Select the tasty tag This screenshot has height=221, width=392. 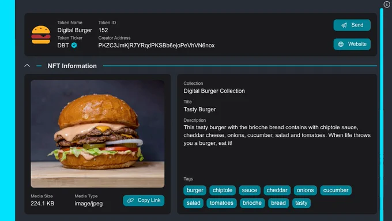coord(301,203)
